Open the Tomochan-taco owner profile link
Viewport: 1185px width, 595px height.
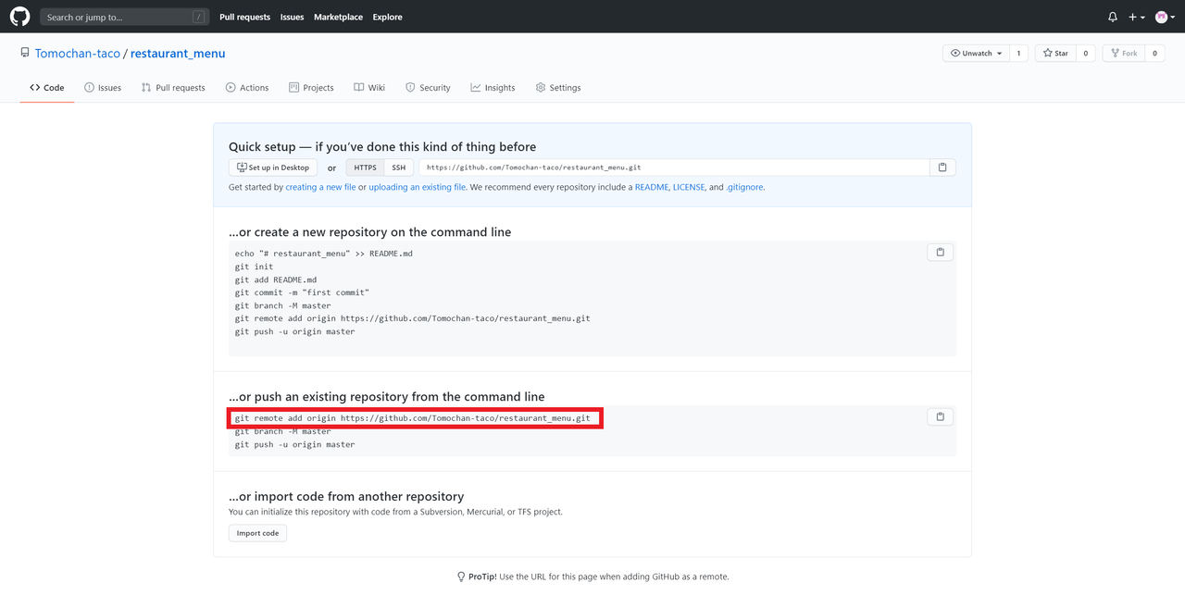78,54
